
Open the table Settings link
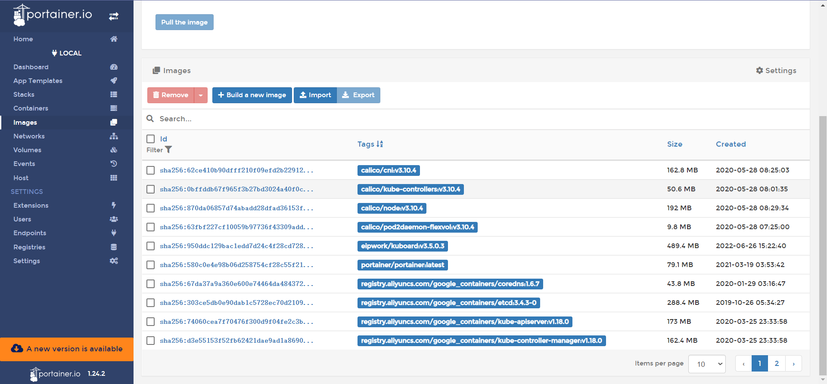pyautogui.click(x=776, y=71)
